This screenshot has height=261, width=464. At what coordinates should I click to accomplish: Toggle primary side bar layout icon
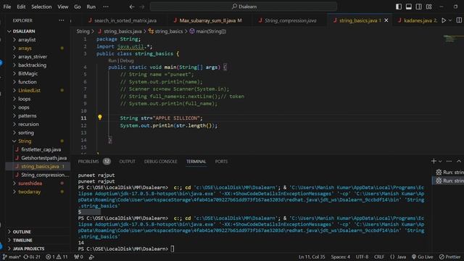(x=399, y=7)
